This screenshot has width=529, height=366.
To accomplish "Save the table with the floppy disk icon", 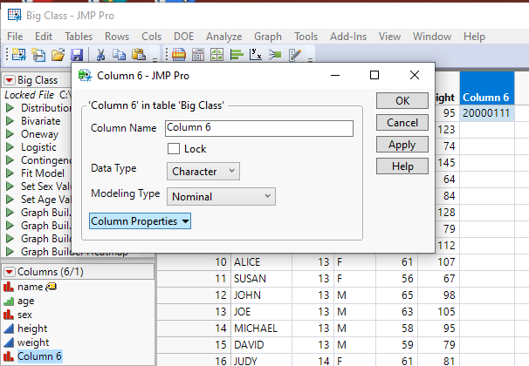I will 77,54.
